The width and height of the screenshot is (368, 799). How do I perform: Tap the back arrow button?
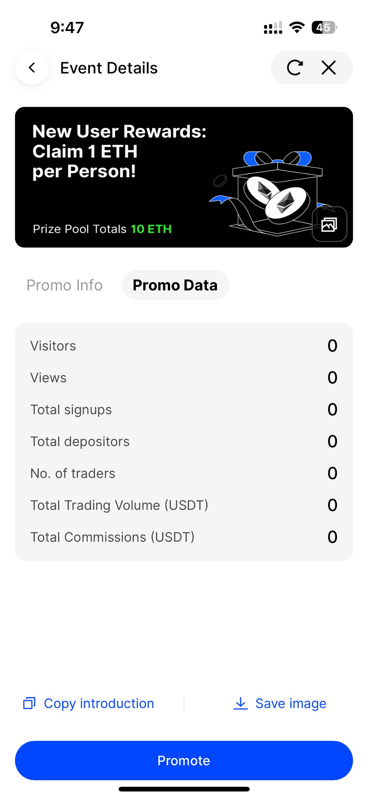[32, 68]
